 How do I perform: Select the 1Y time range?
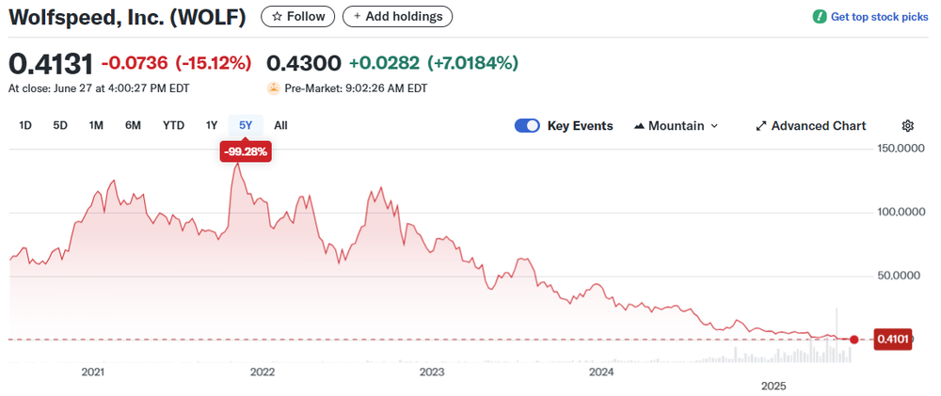pyautogui.click(x=212, y=125)
